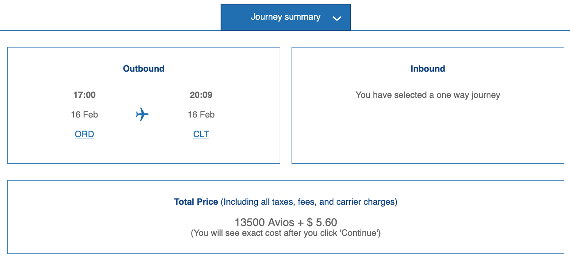Click the 17:00 departure time

click(84, 95)
